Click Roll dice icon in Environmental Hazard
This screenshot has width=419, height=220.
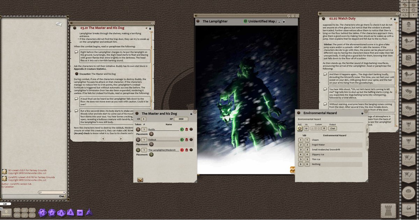300,128
